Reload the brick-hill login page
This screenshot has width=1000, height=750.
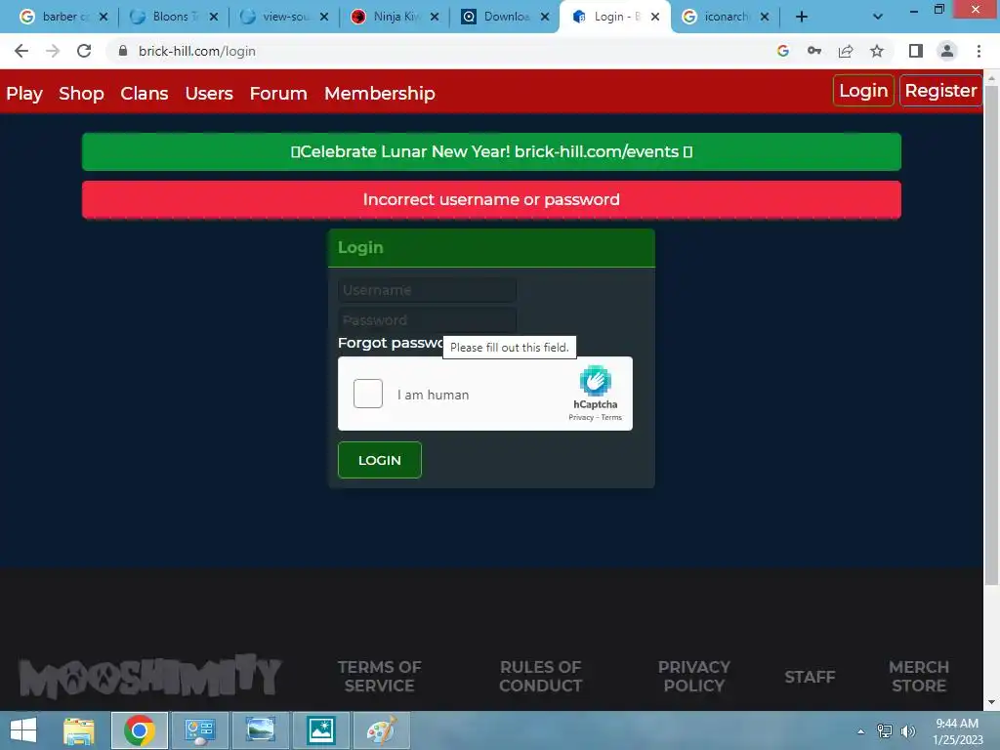84,51
